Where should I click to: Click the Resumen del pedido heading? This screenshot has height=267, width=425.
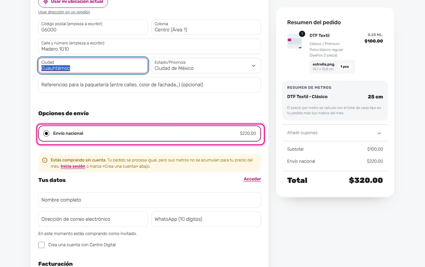point(314,22)
